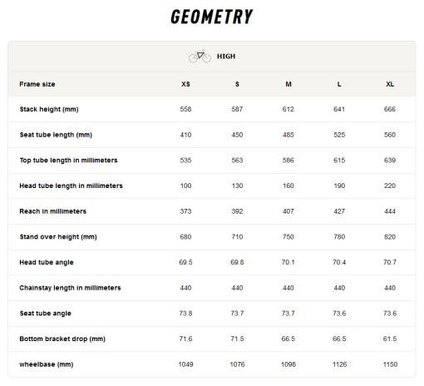424x386 pixels.
Task: Click the Bottom bracket drop (mm) label
Action: [62, 339]
